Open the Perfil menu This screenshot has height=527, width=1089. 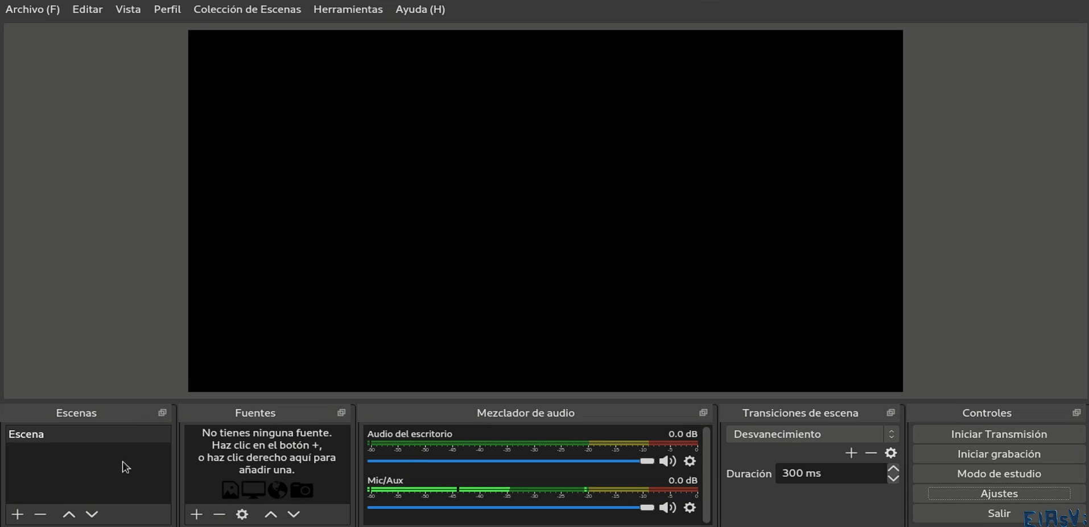tap(167, 10)
